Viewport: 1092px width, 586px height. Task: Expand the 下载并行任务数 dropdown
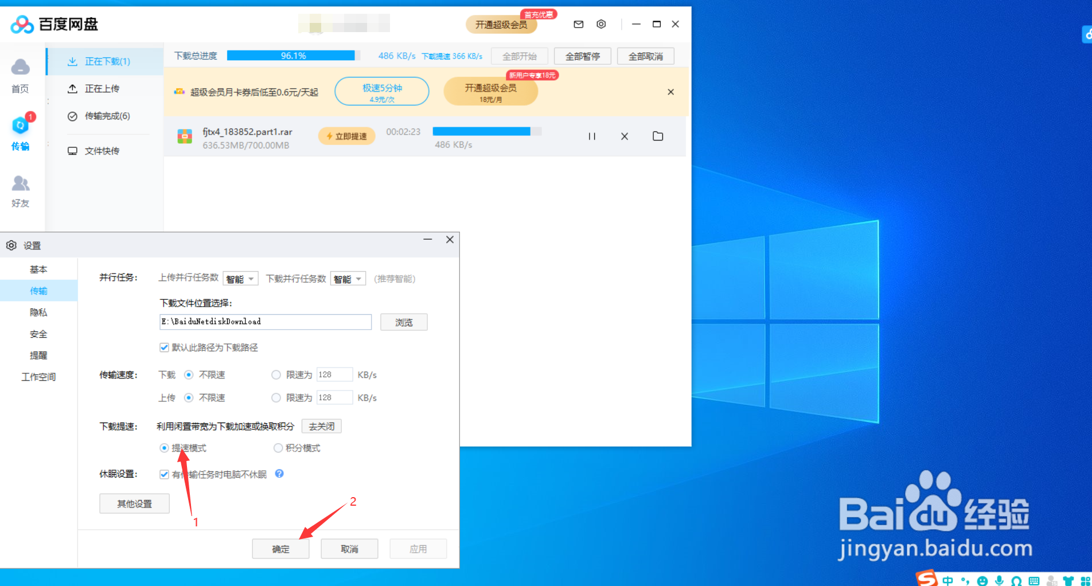(348, 279)
